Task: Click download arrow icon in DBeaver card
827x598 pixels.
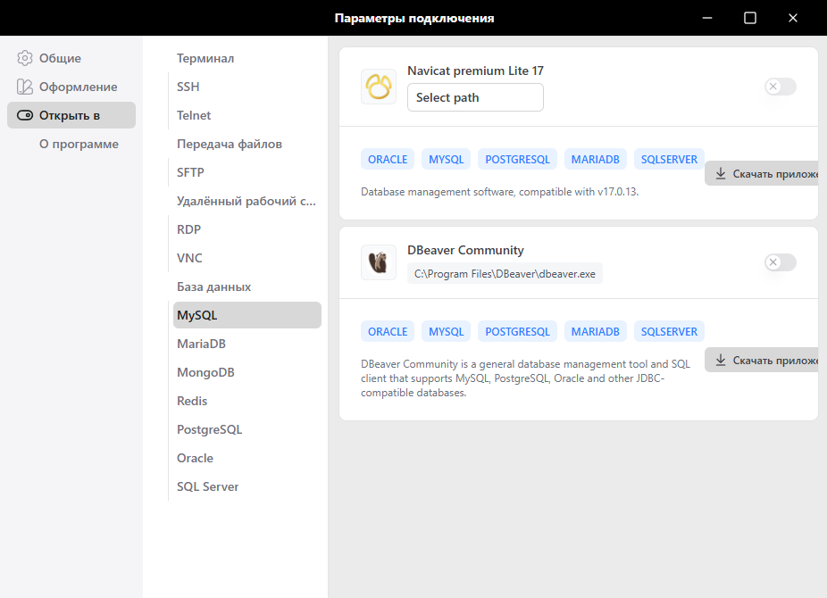Action: (x=721, y=360)
